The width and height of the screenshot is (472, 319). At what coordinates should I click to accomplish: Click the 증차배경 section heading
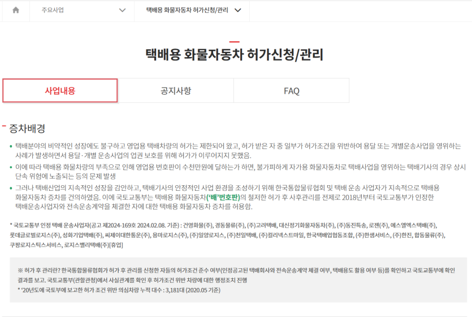coord(27,128)
